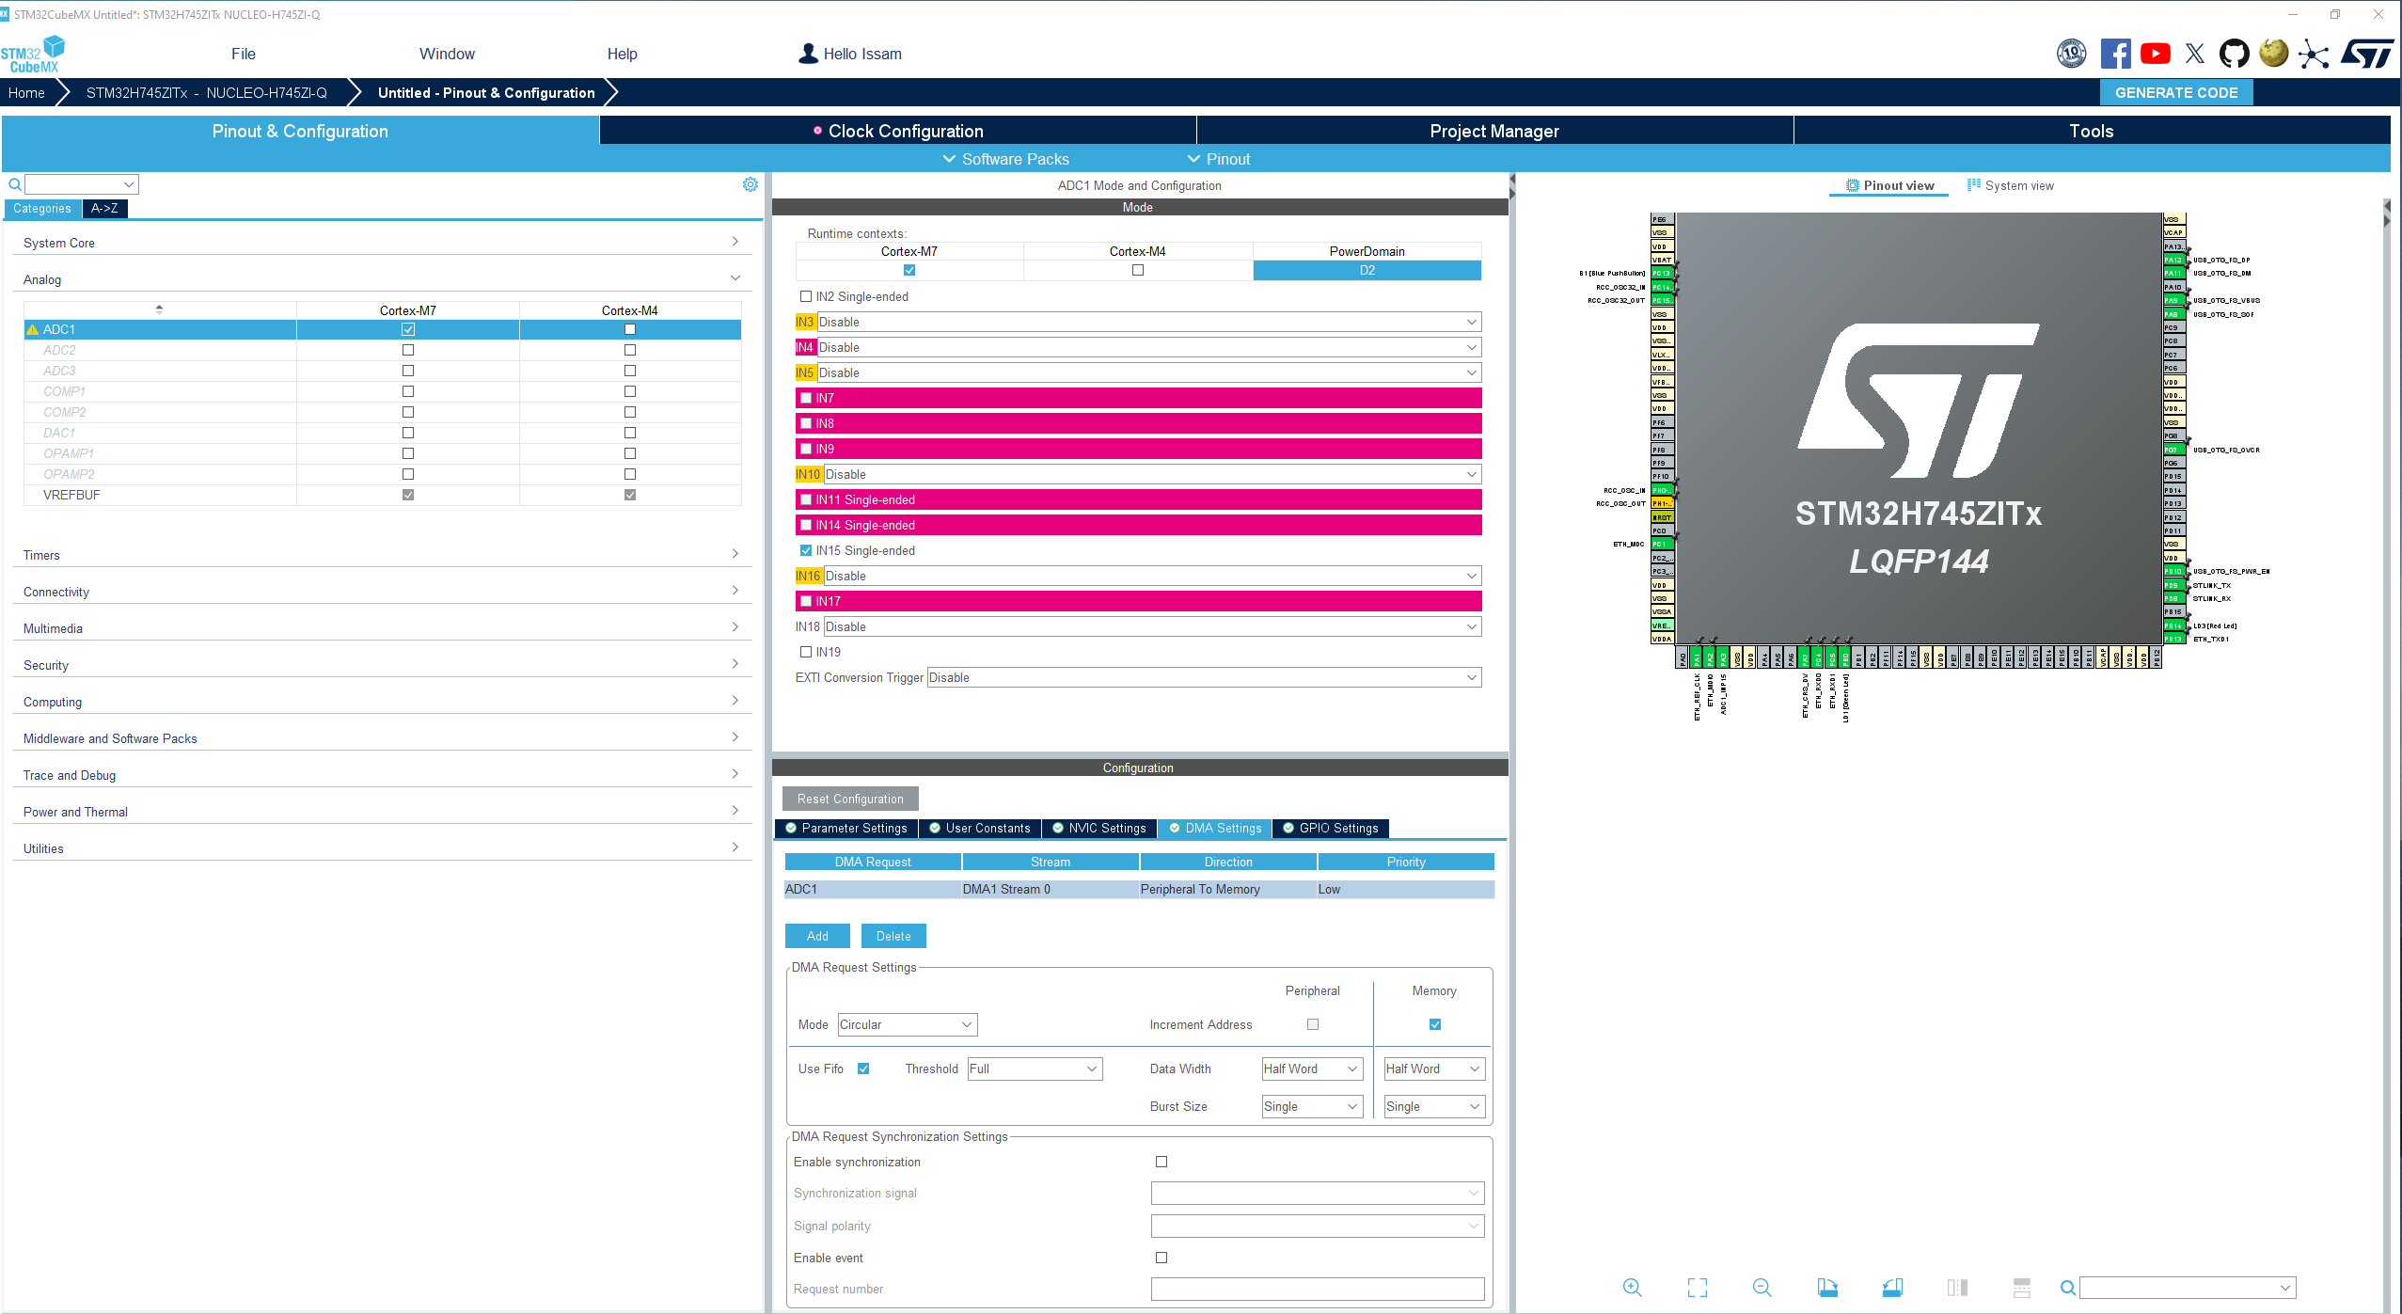
Task: Open the YouTube channel icon
Action: point(2156,54)
